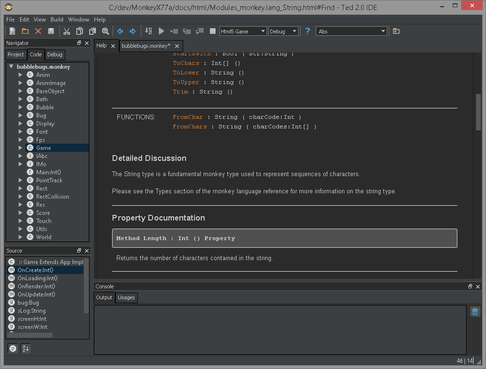
Task: Clear console with the trash bin icon
Action: [475, 312]
